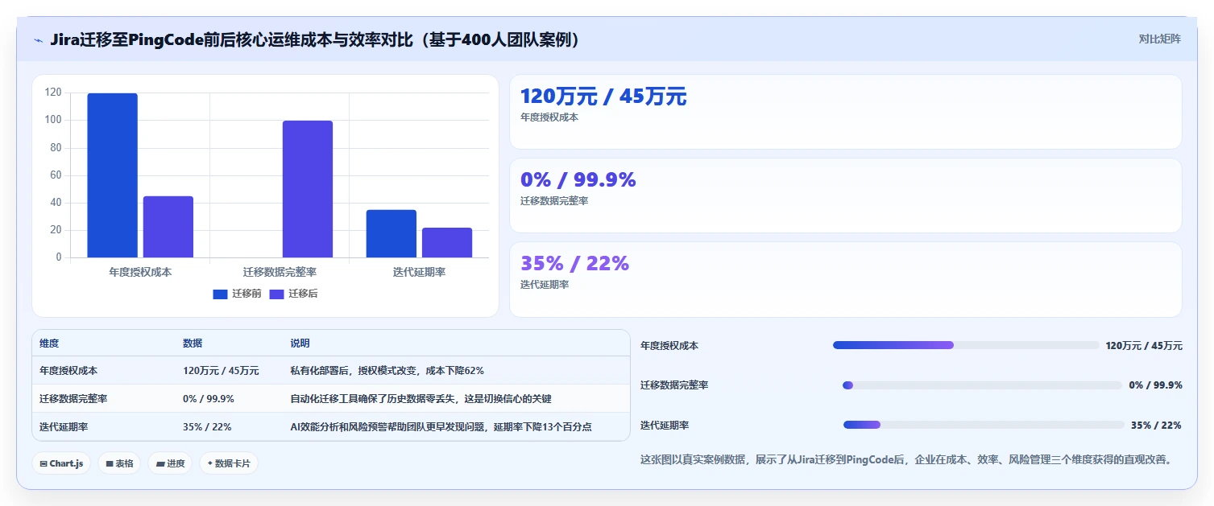Viewport: 1214px width, 506px height.
Task: Click the lightning icon beside the title
Action: (x=39, y=40)
